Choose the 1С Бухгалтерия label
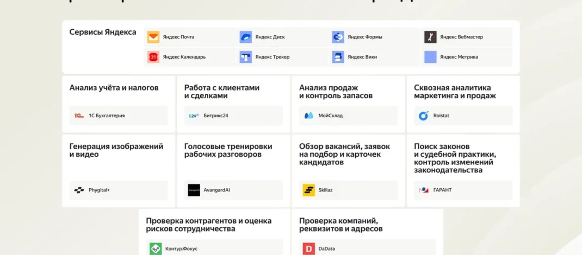Screen dimensions: 582x255 107,116
